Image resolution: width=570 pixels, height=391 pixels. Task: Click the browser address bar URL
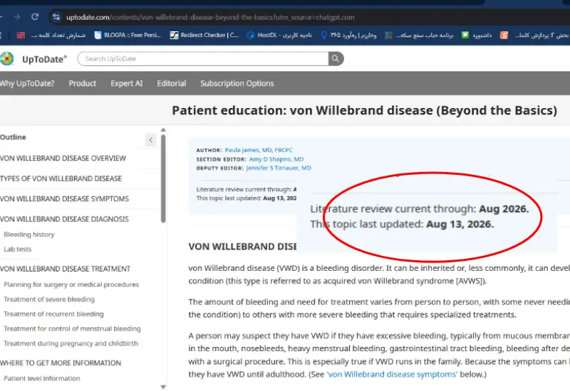pyautogui.click(x=210, y=17)
